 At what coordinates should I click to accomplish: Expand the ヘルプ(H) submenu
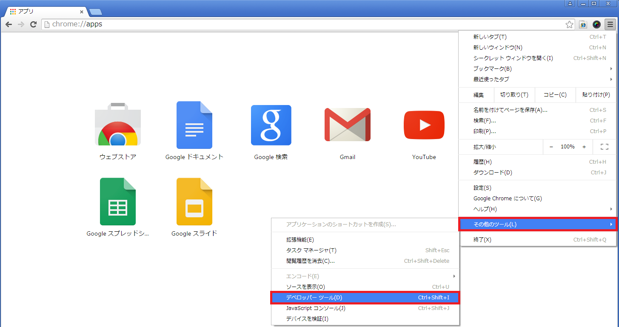click(x=538, y=209)
